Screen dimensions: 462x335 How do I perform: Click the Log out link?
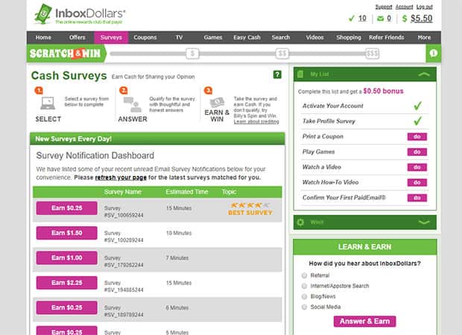tap(424, 7)
